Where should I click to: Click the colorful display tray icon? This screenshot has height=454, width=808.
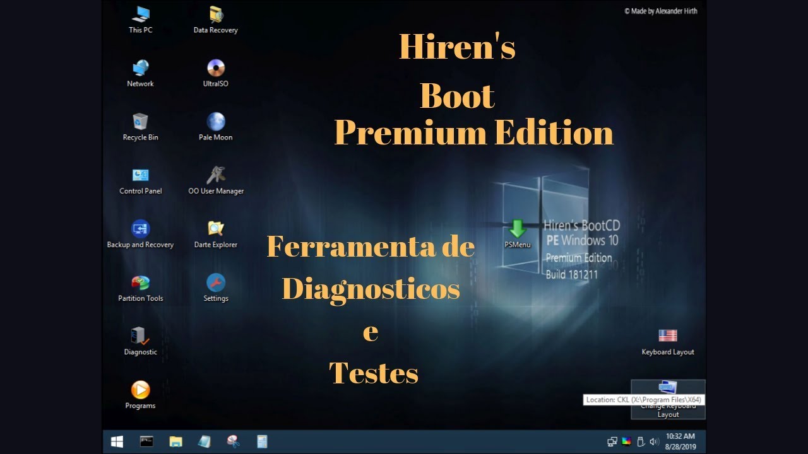(626, 441)
